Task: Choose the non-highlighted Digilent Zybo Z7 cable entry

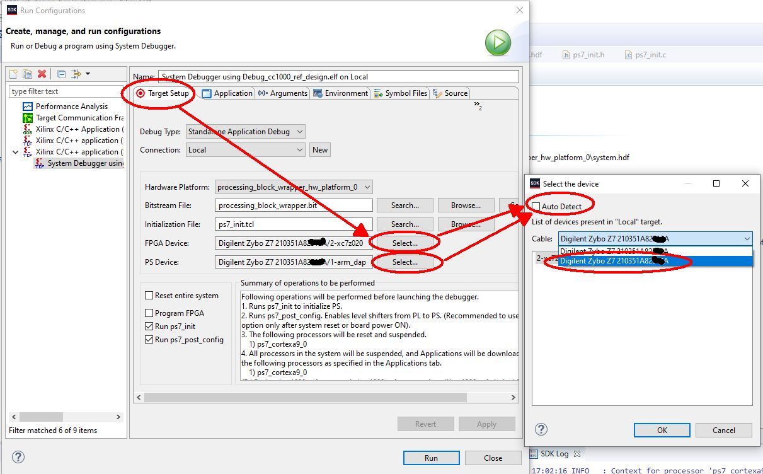Action: pos(655,251)
